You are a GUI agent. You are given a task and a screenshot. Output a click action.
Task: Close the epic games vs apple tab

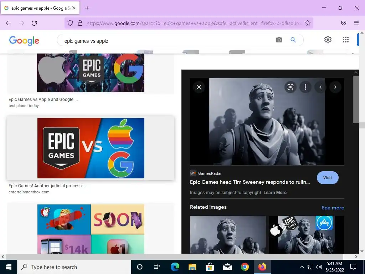click(x=74, y=8)
